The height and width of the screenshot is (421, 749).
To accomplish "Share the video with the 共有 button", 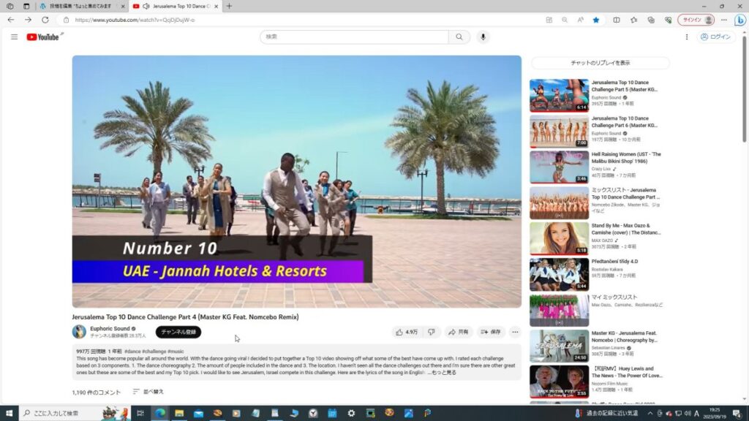I will pos(458,332).
